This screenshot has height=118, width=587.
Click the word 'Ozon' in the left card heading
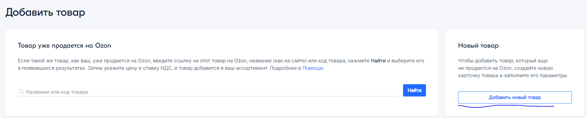tap(103, 45)
